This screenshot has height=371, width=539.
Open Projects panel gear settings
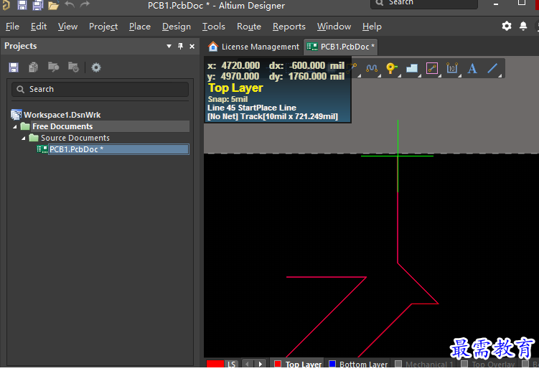pos(96,67)
